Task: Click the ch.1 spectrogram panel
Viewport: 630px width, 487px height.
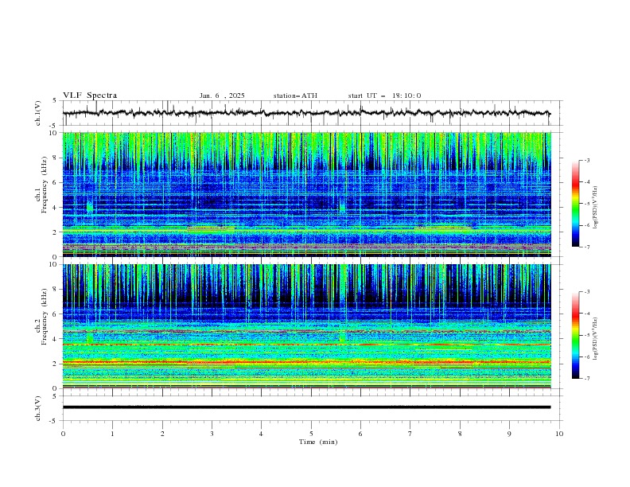Action: click(x=306, y=194)
